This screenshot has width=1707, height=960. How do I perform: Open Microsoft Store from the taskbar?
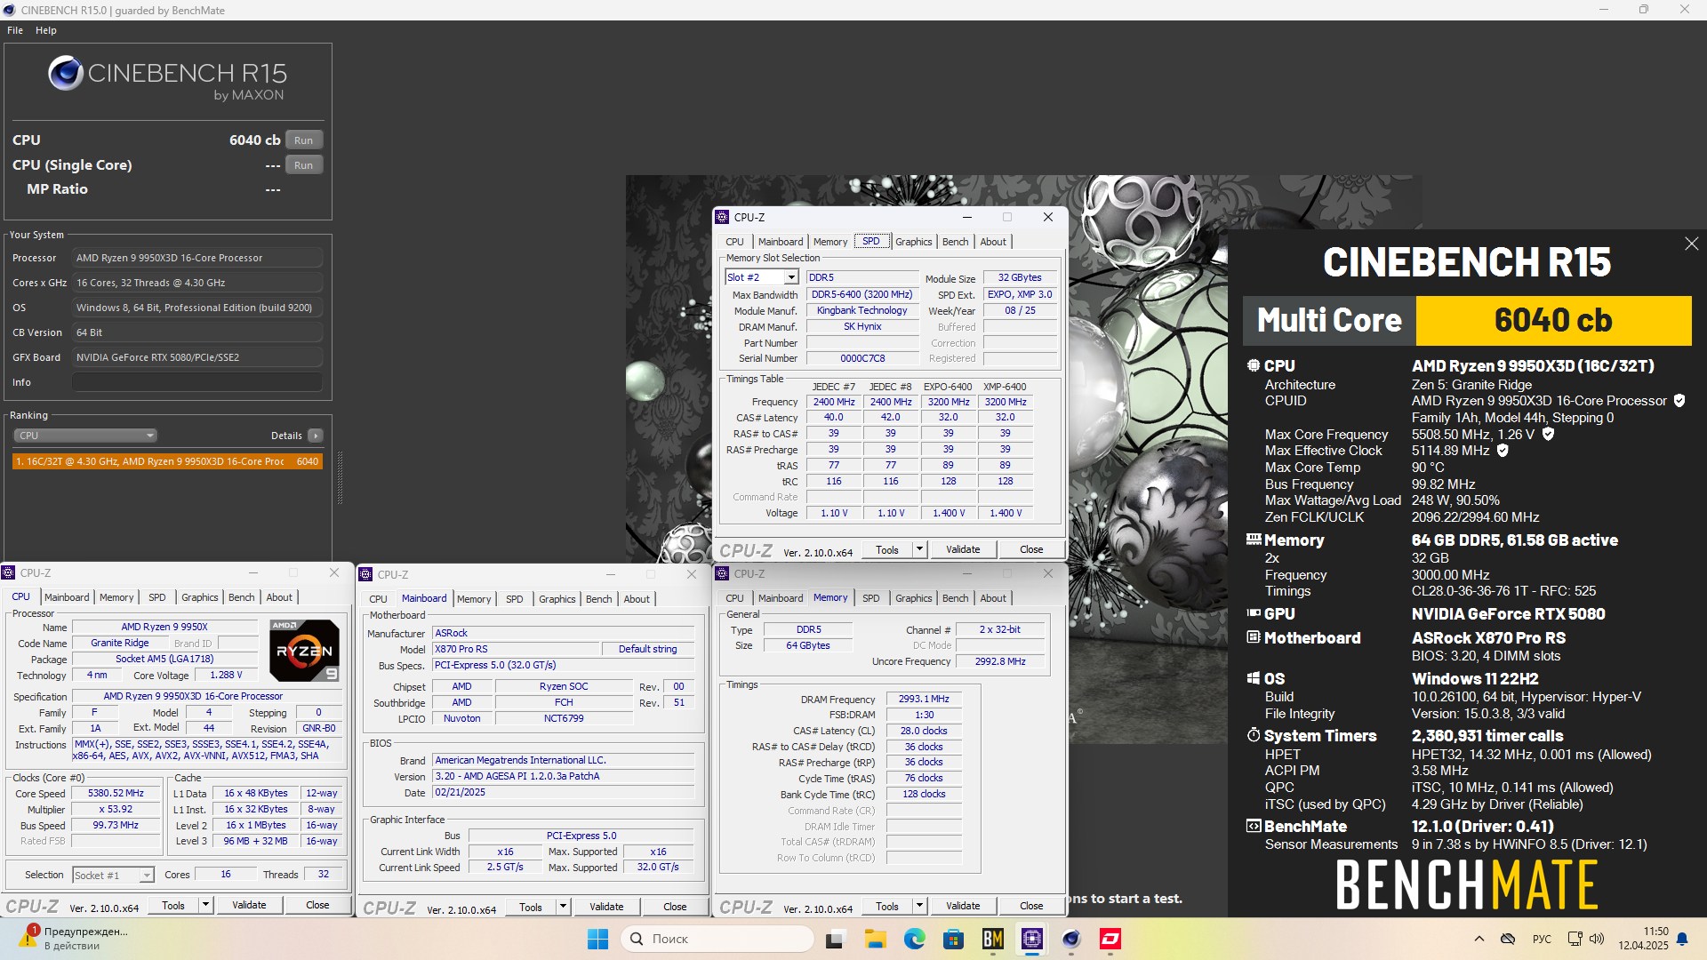[x=953, y=939]
